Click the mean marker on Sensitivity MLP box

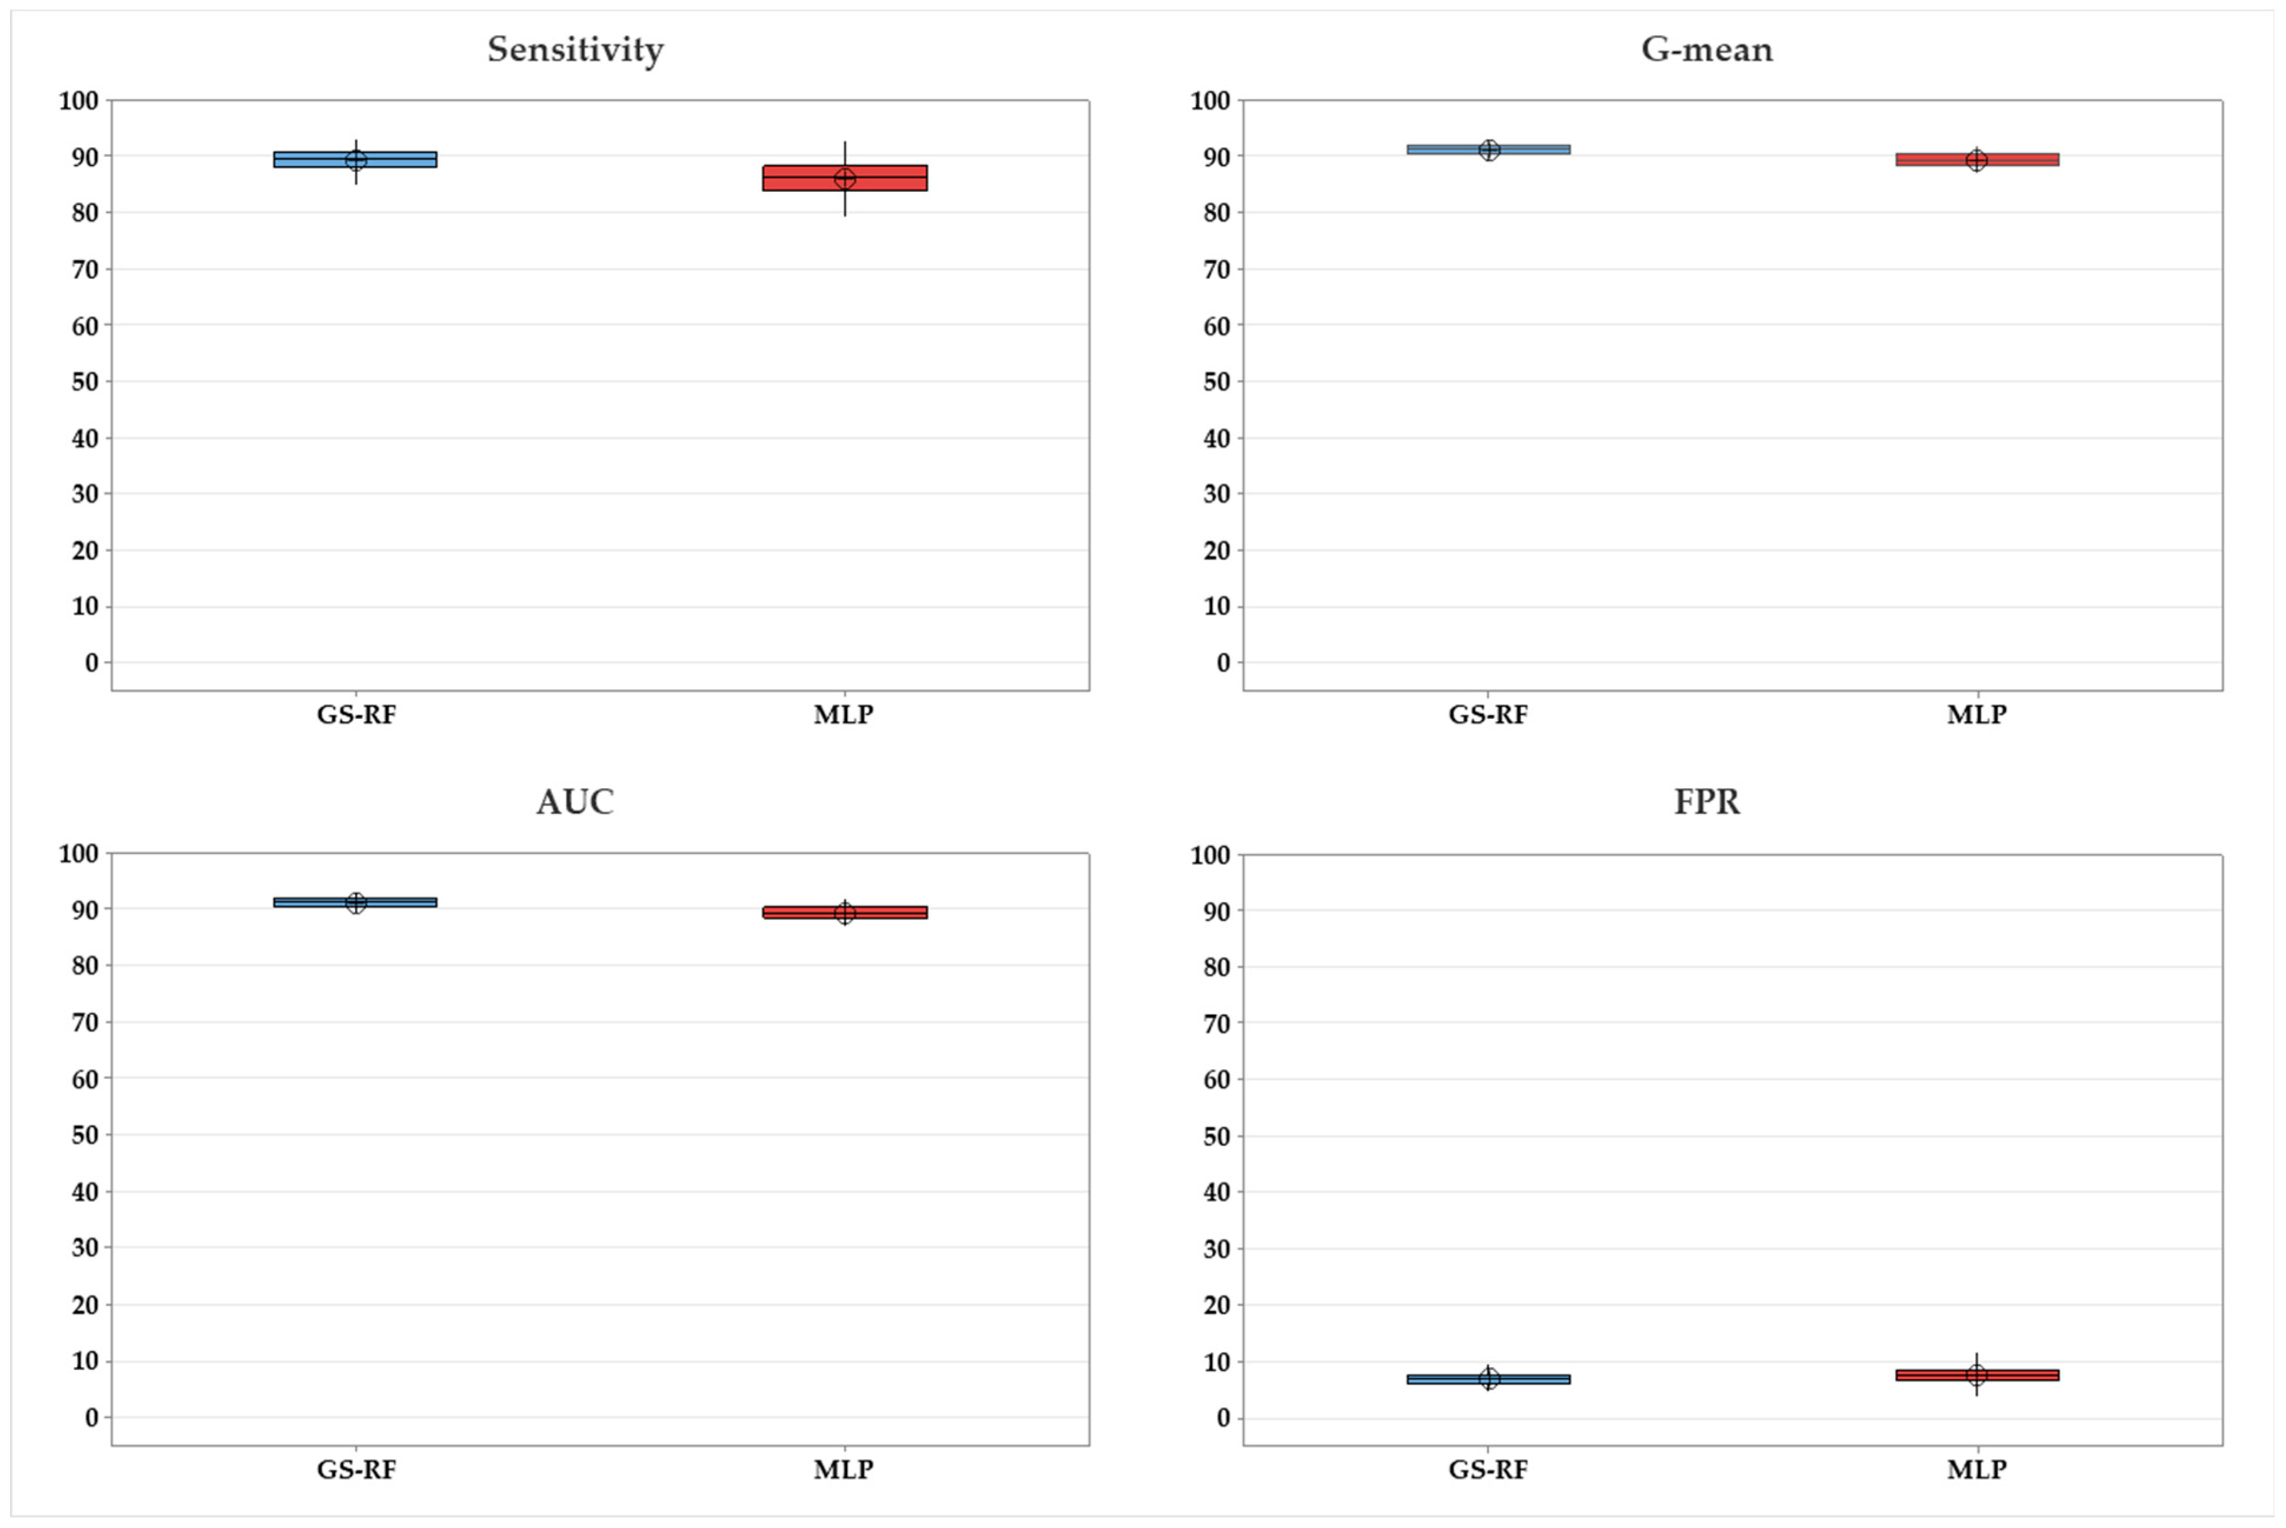tap(845, 180)
